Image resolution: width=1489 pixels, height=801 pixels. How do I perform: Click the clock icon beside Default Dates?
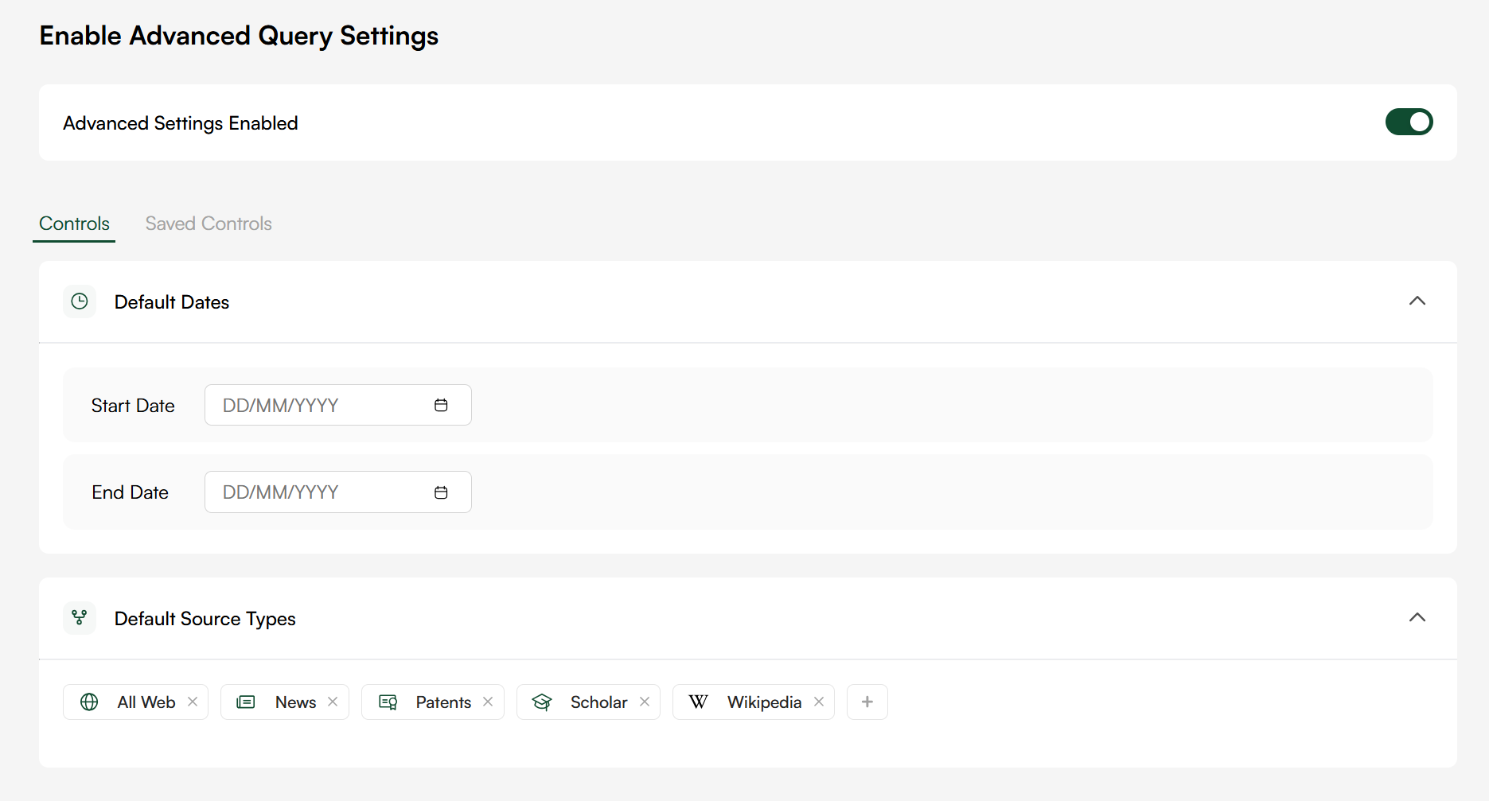point(80,301)
